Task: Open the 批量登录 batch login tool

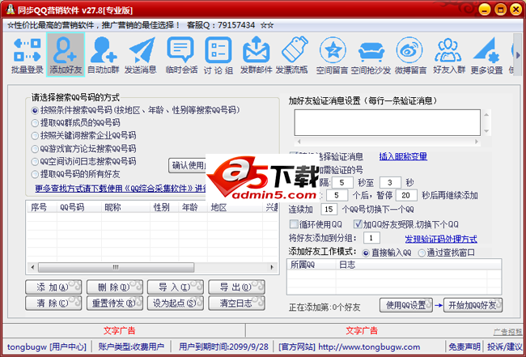Action: pos(28,55)
